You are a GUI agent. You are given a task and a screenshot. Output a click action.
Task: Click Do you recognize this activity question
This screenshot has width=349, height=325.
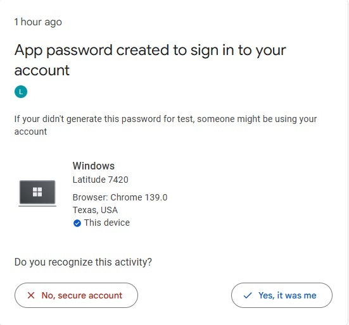[x=83, y=262]
